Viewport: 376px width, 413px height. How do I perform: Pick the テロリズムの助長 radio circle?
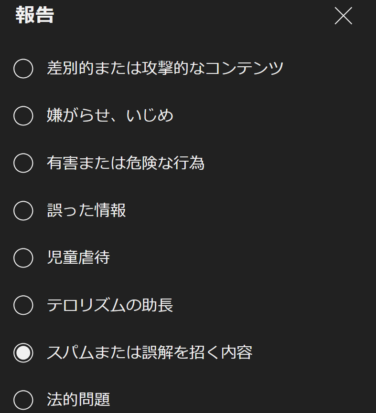point(23,305)
